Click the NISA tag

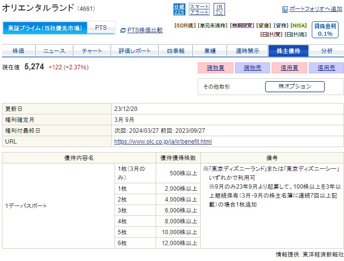coord(298,26)
